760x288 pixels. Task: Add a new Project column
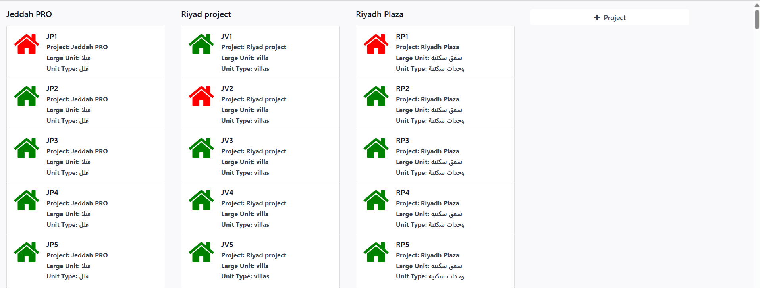(x=610, y=17)
